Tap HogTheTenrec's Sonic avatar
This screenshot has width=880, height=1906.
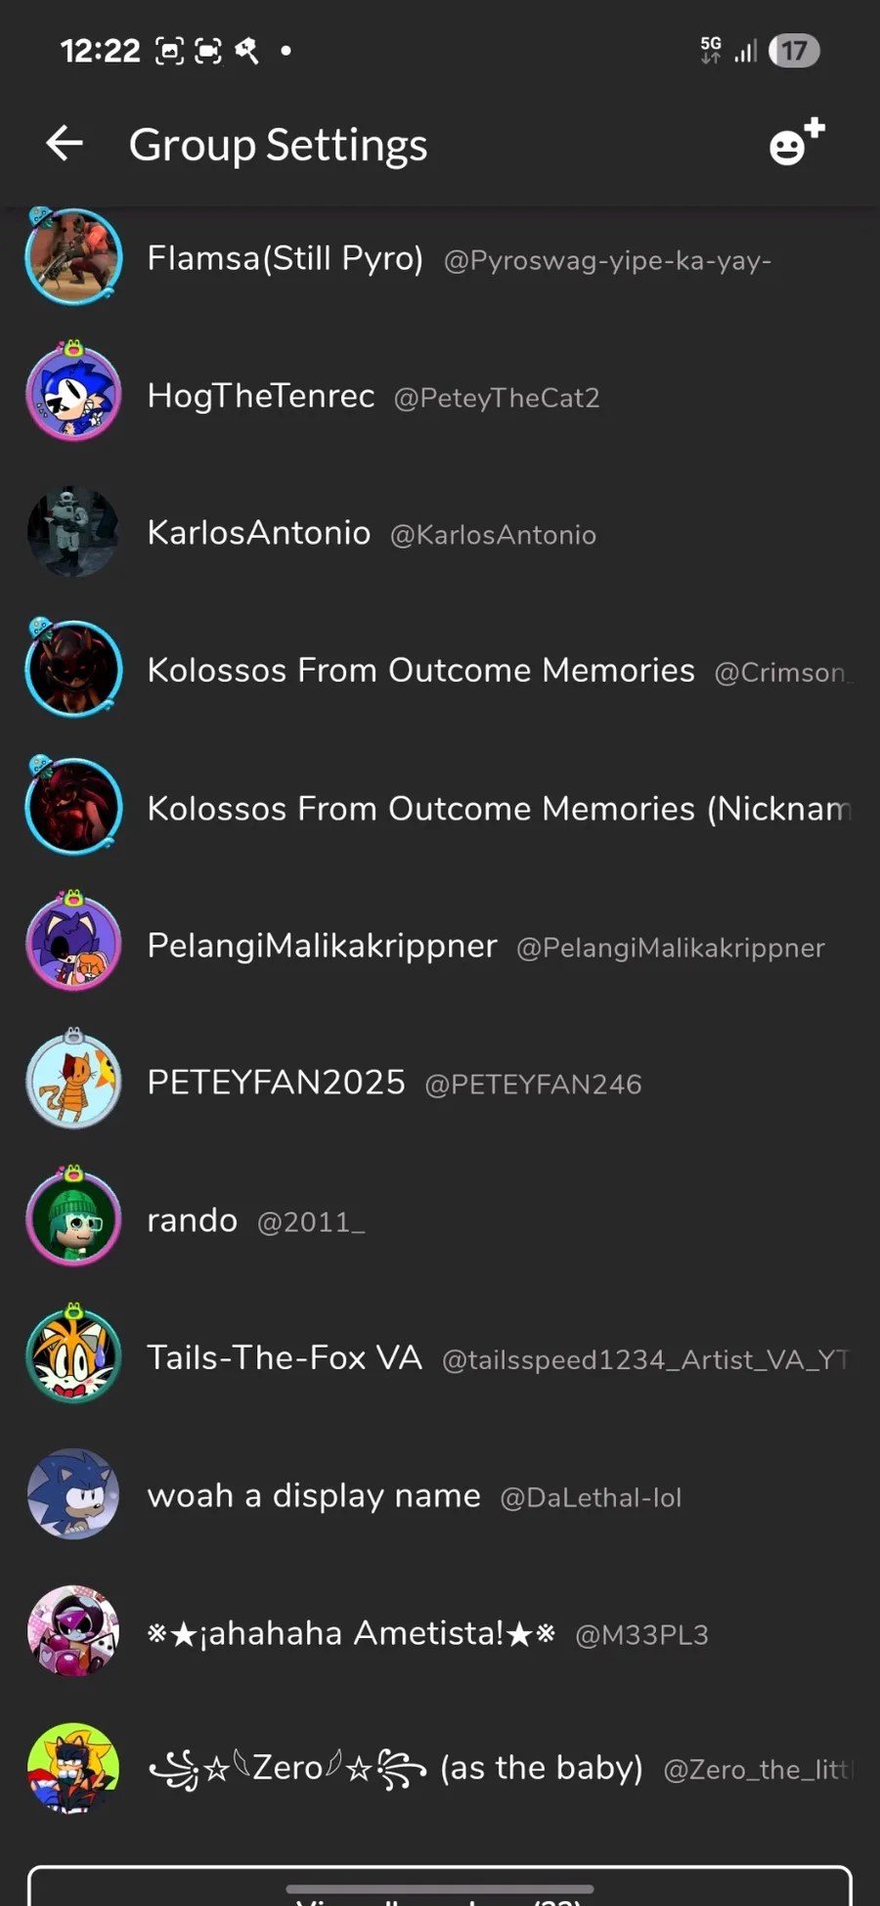pos(73,393)
